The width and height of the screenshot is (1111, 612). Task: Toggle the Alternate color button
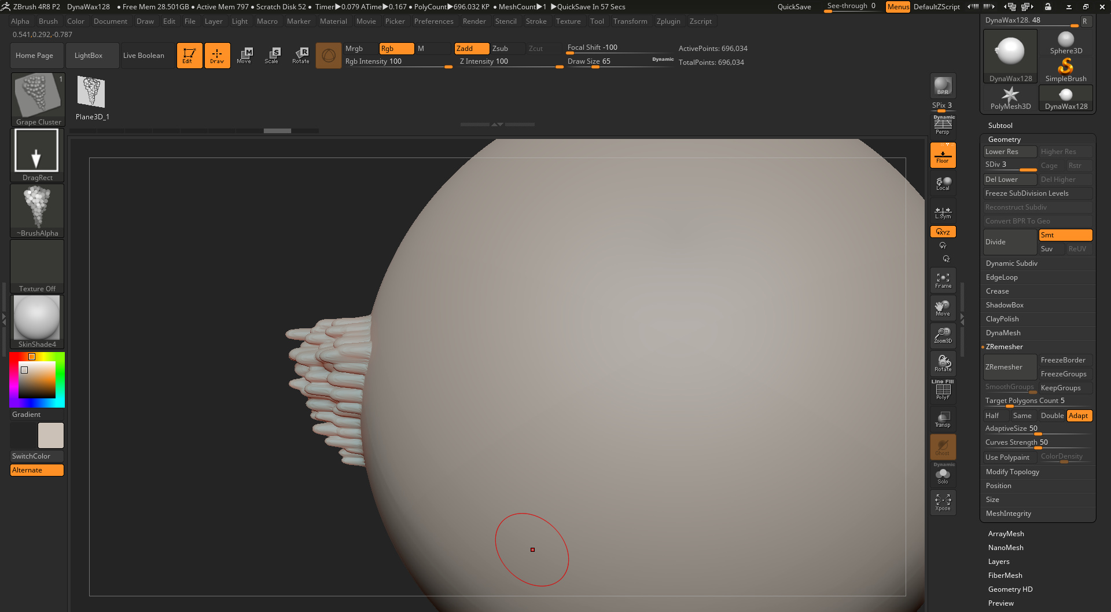37,470
